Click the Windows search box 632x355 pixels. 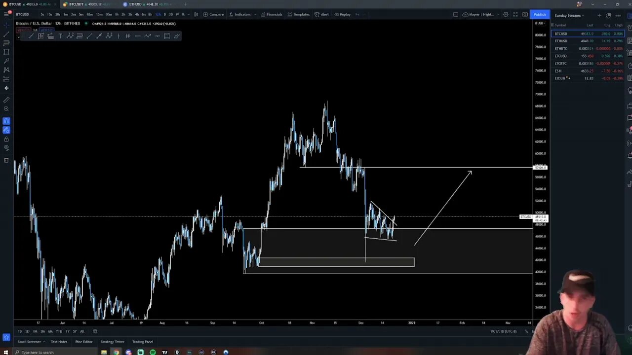(54, 352)
